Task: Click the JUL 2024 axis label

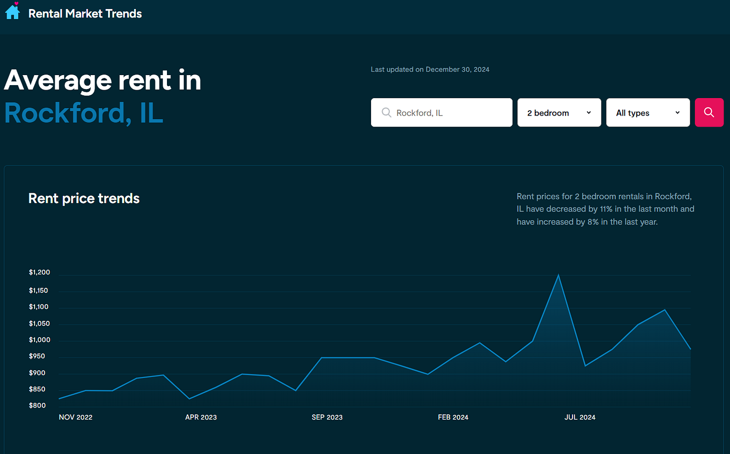Action: point(580,417)
